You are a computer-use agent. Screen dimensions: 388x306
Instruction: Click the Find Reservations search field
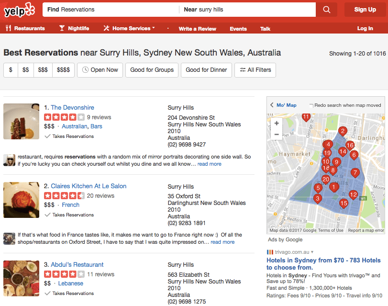pyautogui.click(x=111, y=10)
